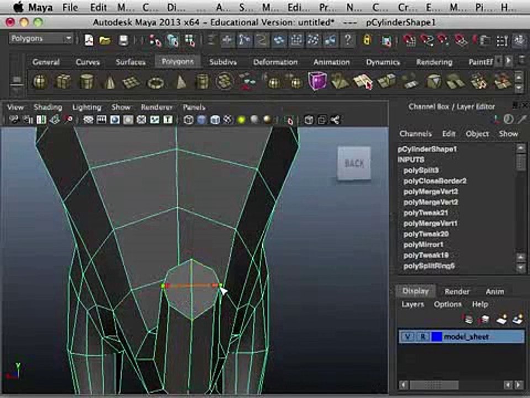Toggle resolution gate icon in viewport toolbar
This screenshot has width=530, height=398.
115,119
